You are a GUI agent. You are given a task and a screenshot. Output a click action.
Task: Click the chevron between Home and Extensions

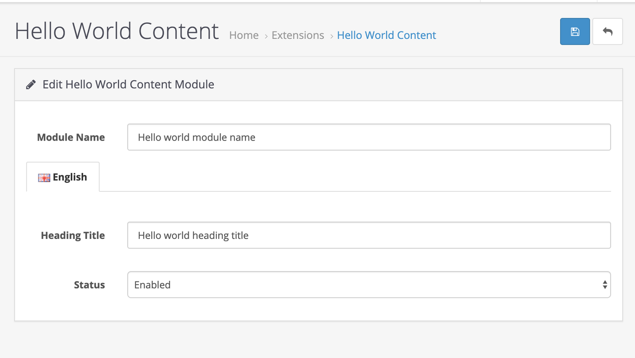tap(266, 36)
